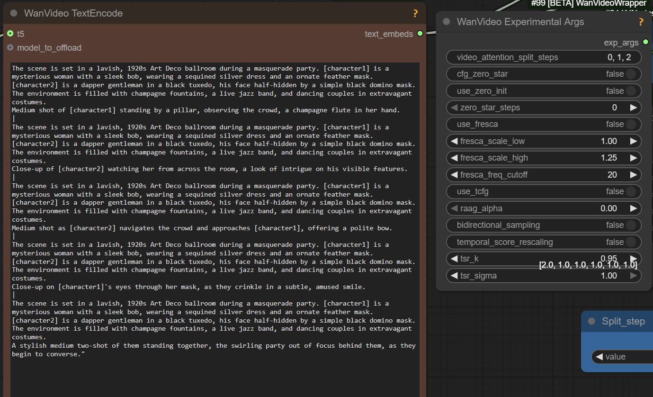
Task: Collapse the WanVideo Experimental Args node
Action: click(x=445, y=22)
